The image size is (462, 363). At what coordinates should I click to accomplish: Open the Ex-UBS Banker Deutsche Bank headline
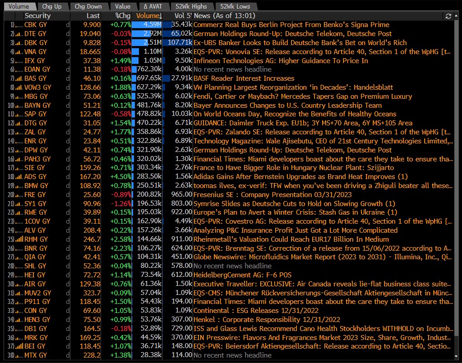(x=300, y=43)
